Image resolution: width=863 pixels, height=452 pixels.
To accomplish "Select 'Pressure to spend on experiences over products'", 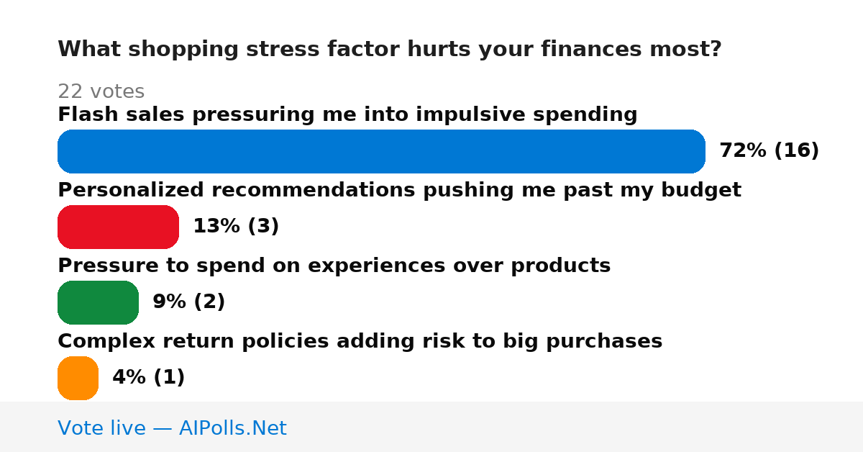I will point(334,266).
